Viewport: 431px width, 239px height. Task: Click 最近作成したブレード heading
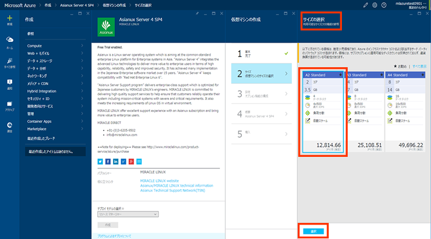coord(41,138)
